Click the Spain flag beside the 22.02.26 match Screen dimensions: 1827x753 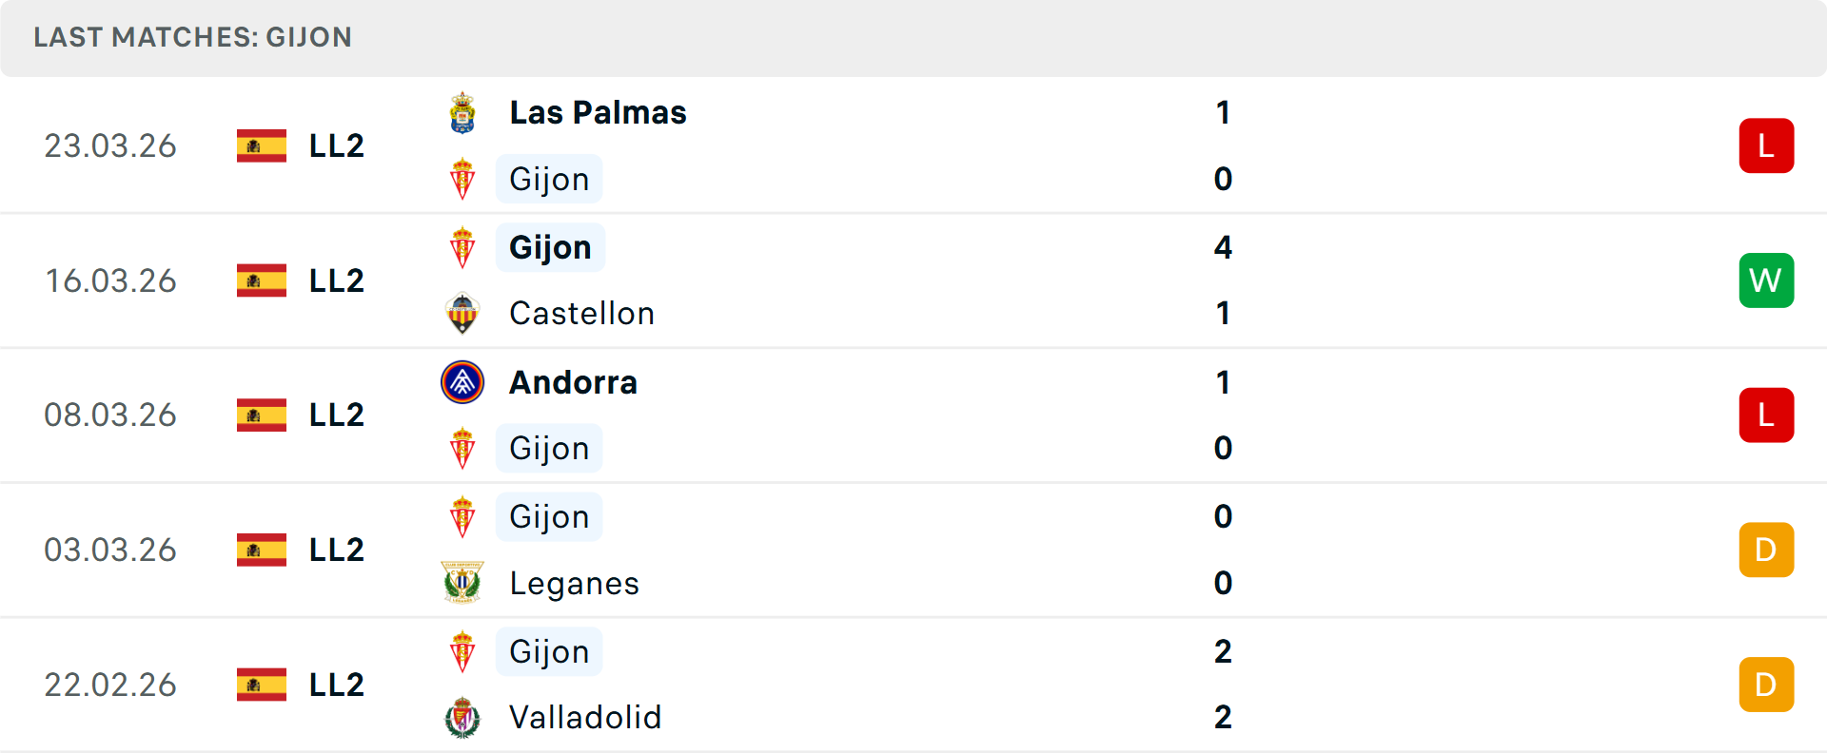pos(261,685)
